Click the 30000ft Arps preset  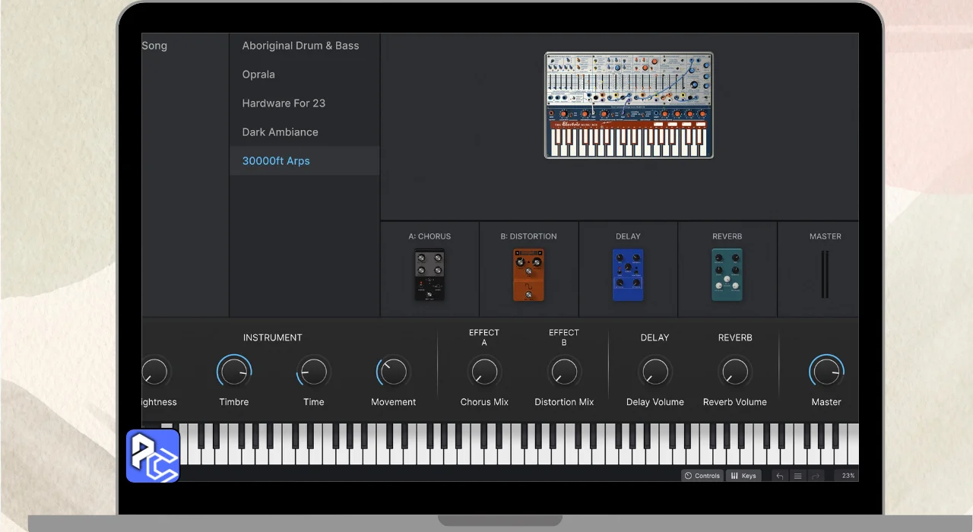point(276,161)
